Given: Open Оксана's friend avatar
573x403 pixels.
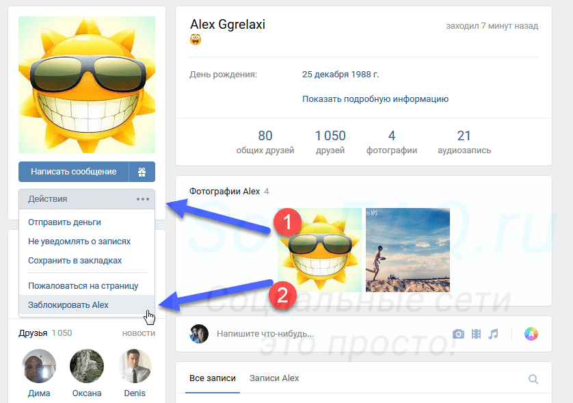Looking at the screenshot, I should point(87,366).
